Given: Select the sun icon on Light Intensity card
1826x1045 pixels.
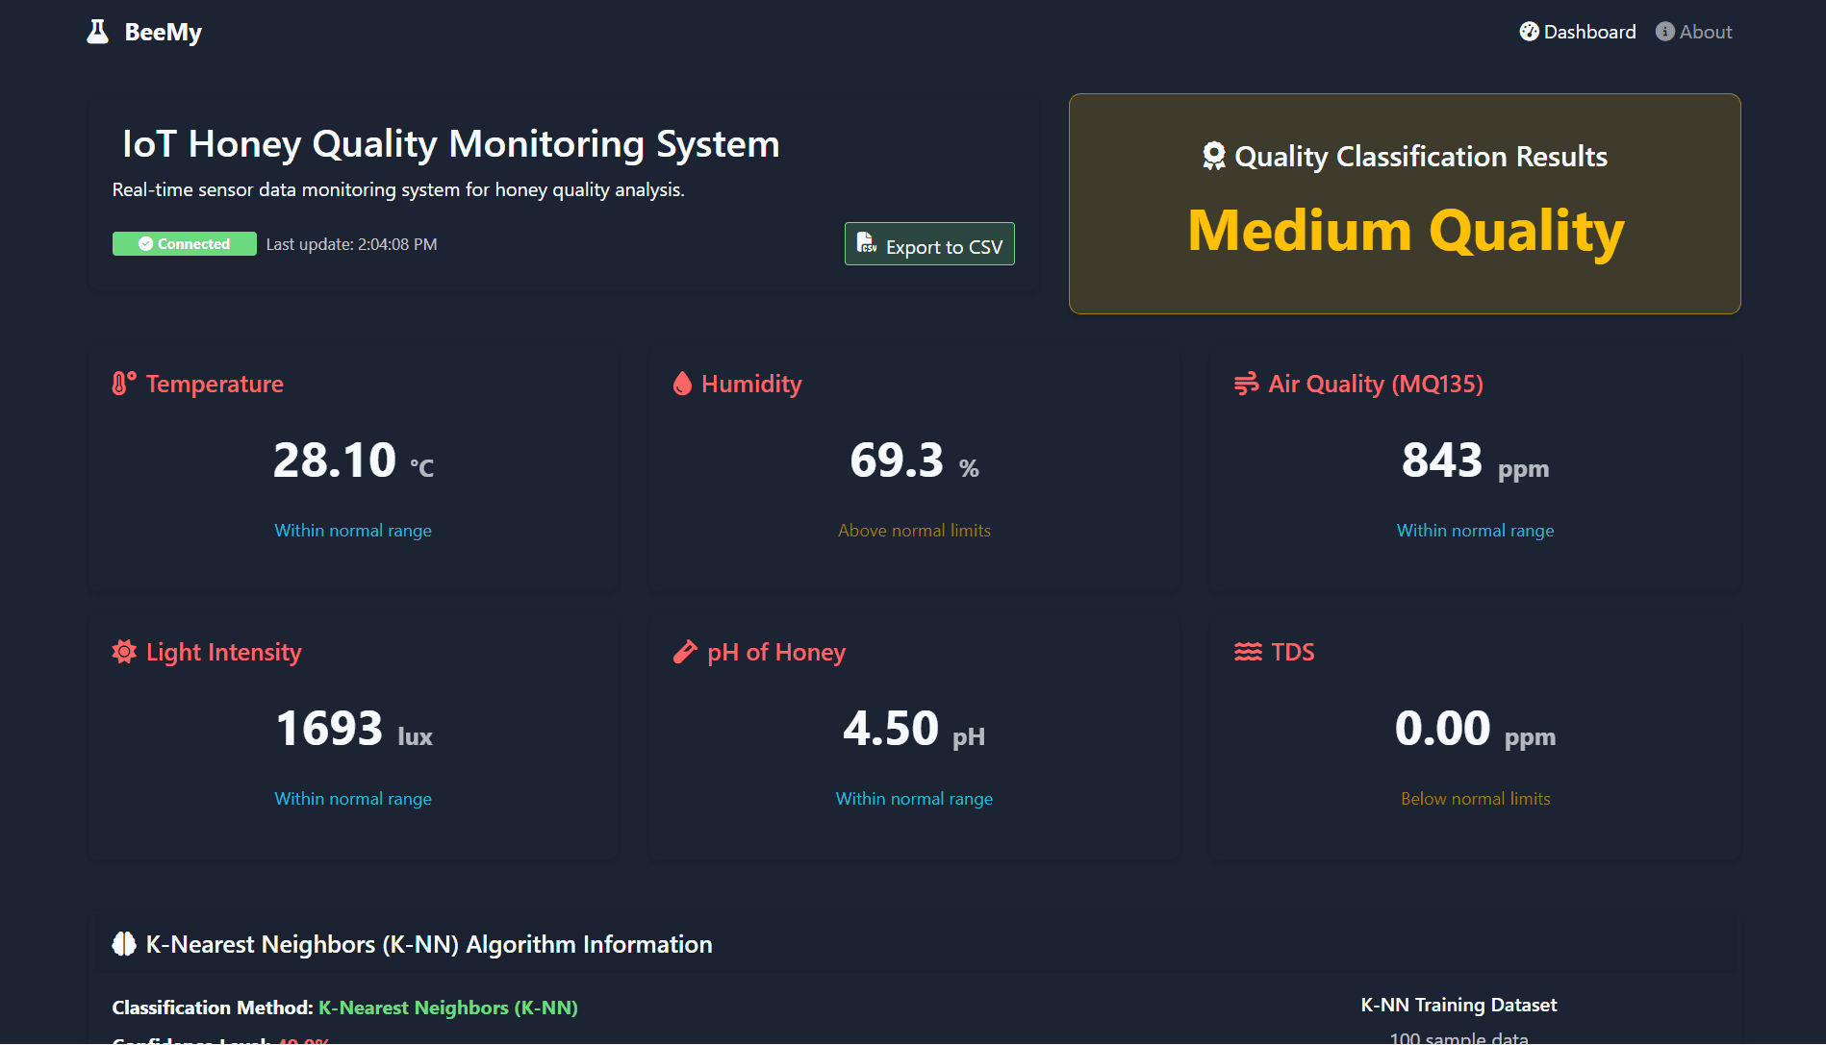Looking at the screenshot, I should point(123,651).
